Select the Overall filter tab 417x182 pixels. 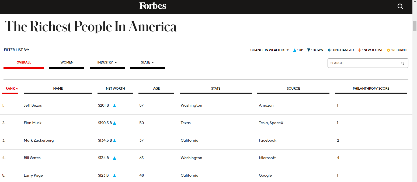click(x=24, y=62)
